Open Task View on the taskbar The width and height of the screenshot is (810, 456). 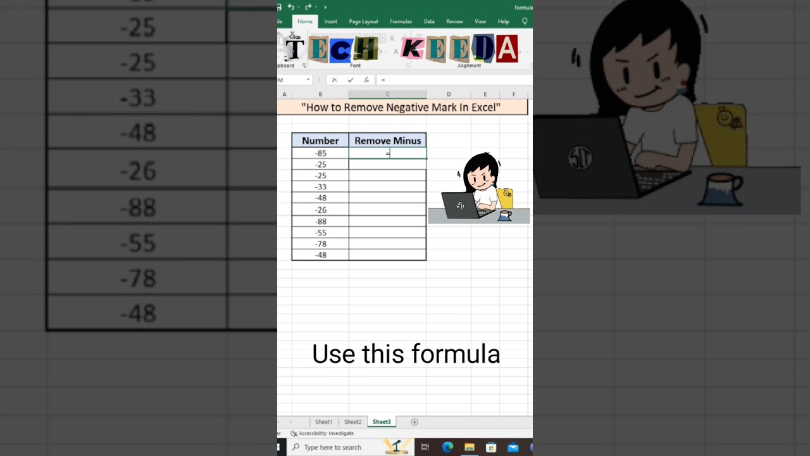pos(425,447)
